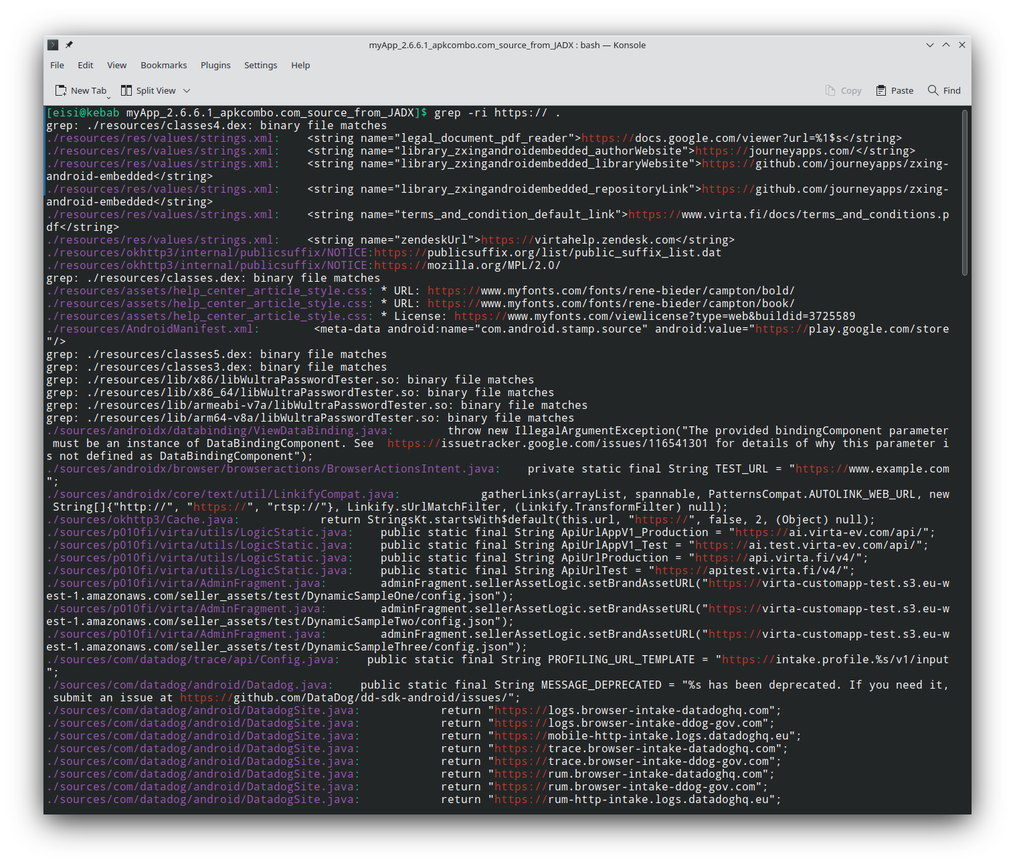The width and height of the screenshot is (1015, 866).
Task: Open the Plugins menu
Action: [215, 65]
